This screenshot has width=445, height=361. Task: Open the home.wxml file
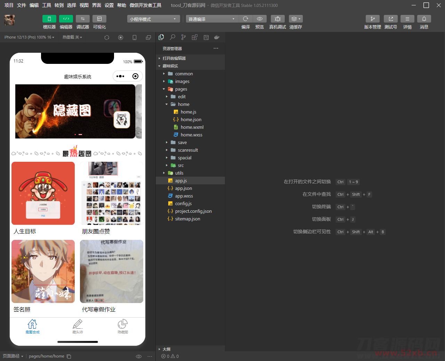tap(191, 127)
